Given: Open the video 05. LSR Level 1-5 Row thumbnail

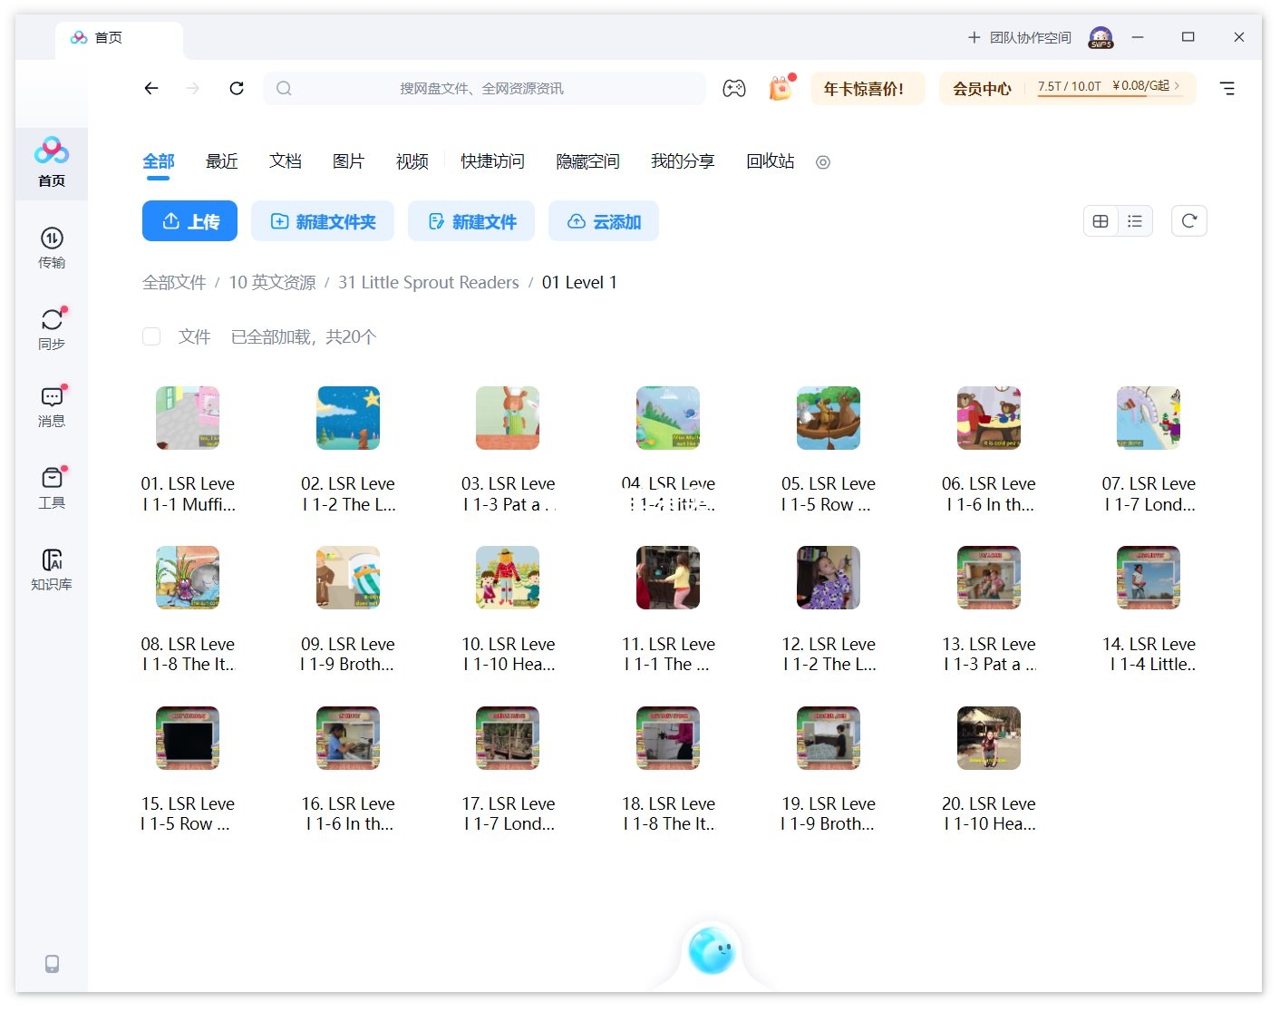Looking at the screenshot, I should pos(828,417).
